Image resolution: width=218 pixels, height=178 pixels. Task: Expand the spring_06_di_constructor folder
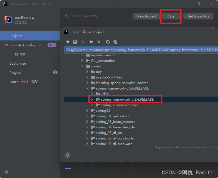click(x=87, y=138)
